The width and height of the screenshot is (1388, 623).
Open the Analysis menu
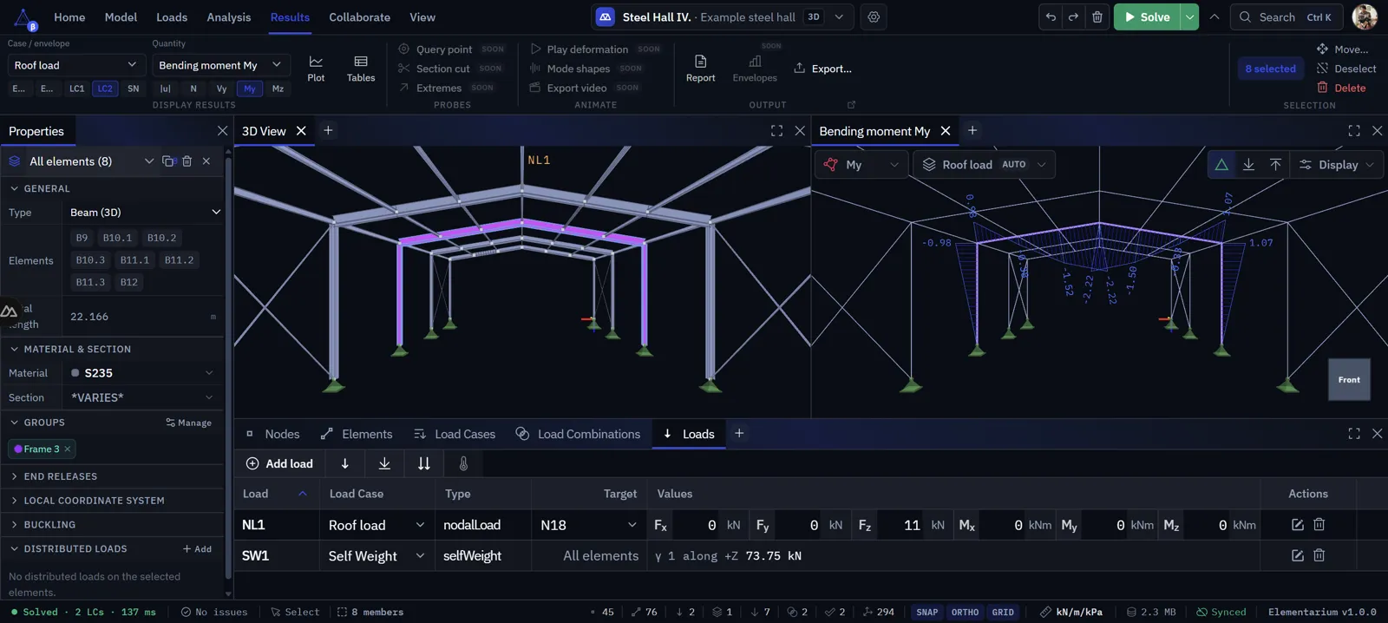(228, 16)
